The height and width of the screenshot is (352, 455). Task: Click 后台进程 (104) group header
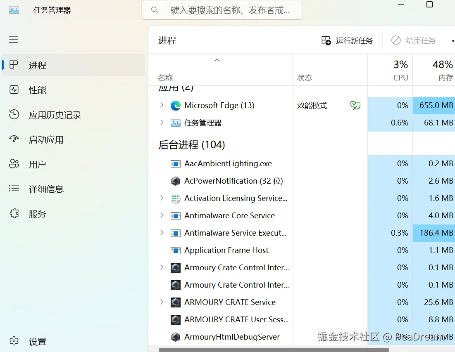192,144
